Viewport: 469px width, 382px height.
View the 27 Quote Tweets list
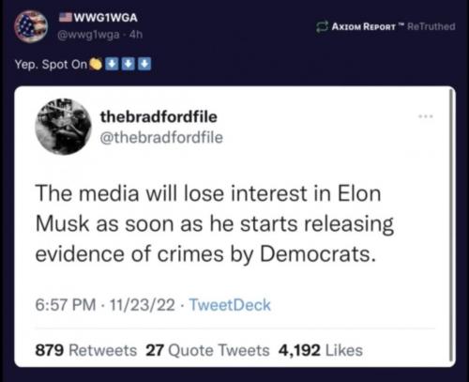click(x=207, y=350)
